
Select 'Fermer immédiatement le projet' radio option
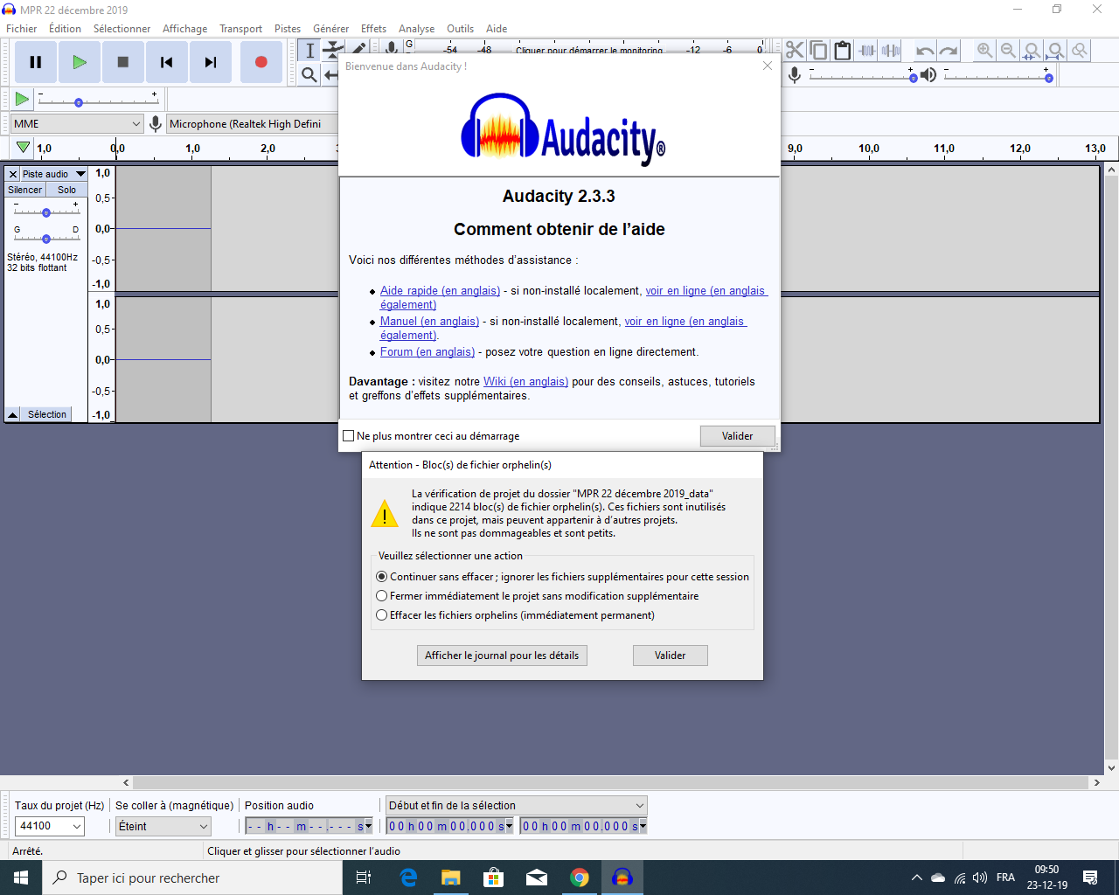382,596
